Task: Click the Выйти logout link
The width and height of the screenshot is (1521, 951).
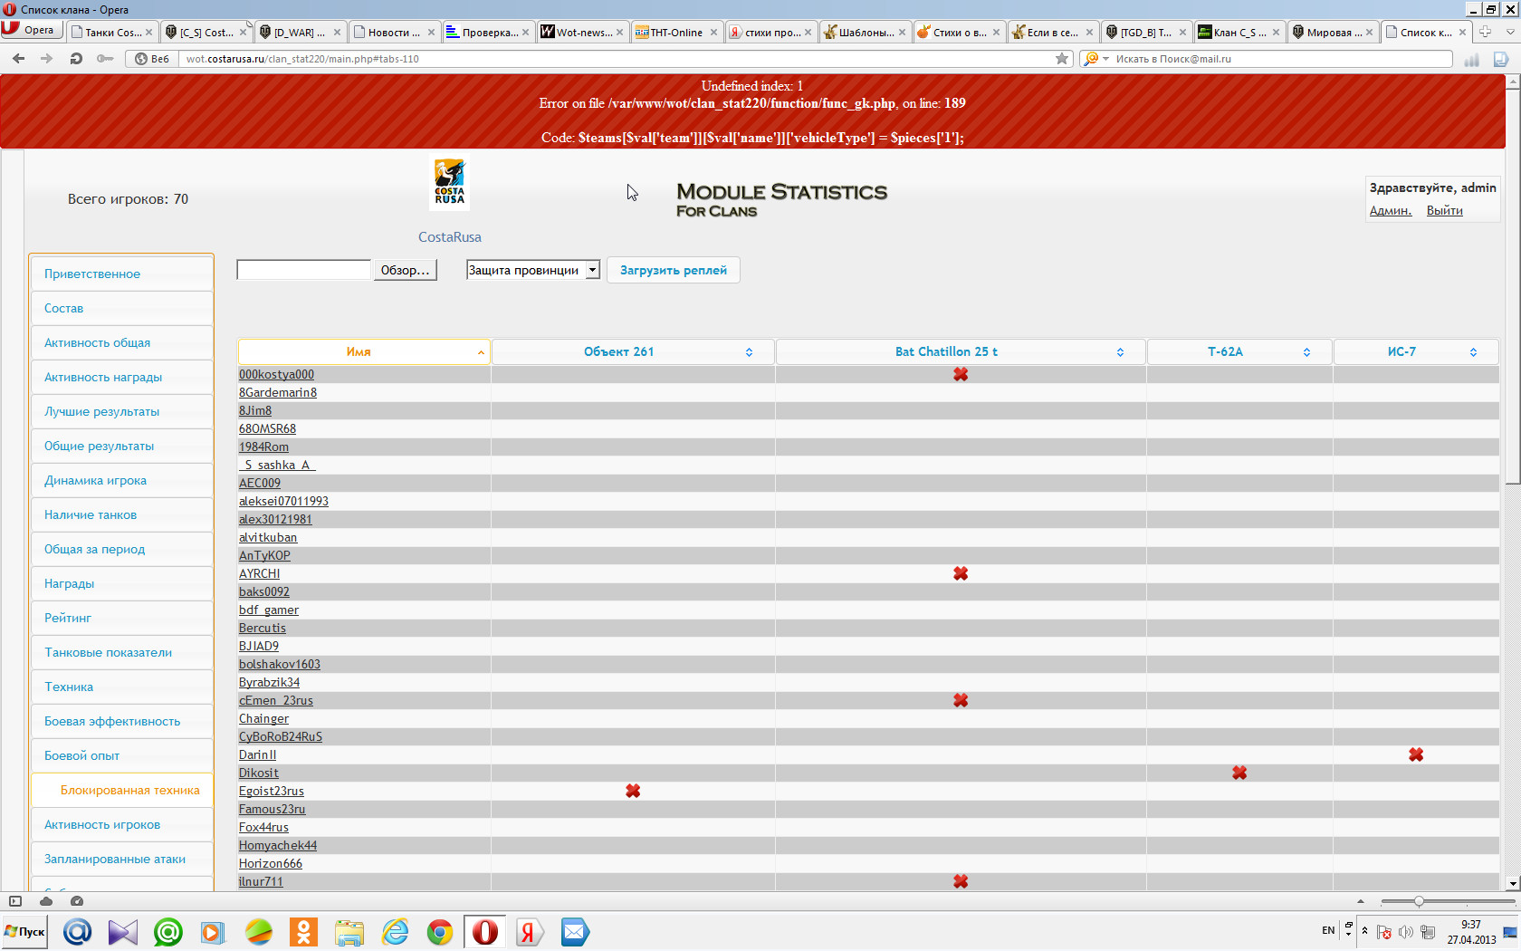Action: tap(1444, 211)
